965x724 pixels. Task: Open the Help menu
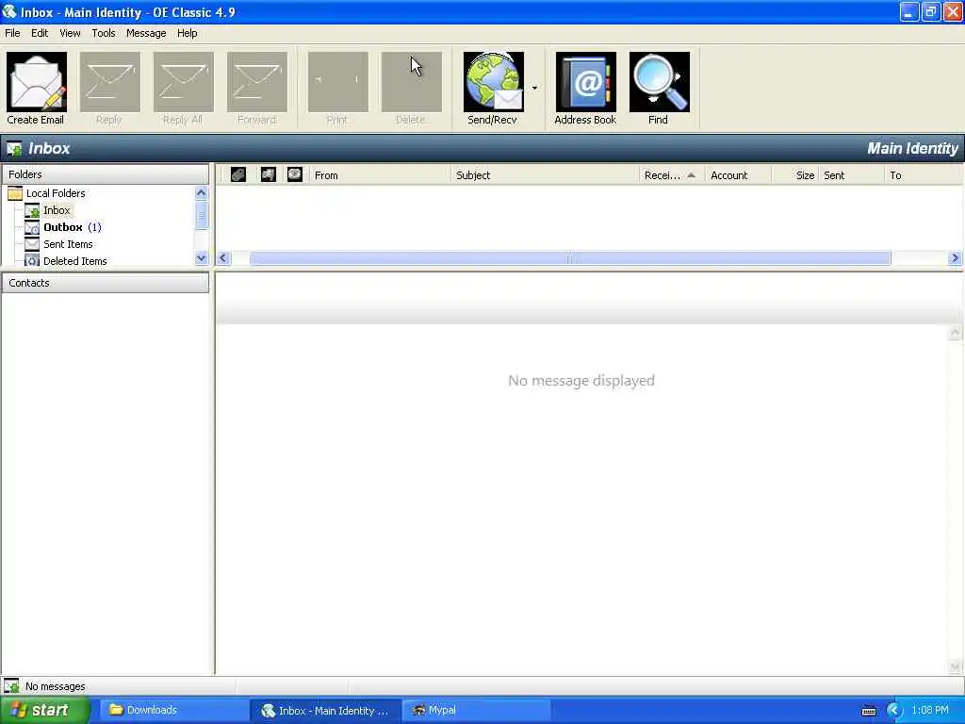coord(188,33)
